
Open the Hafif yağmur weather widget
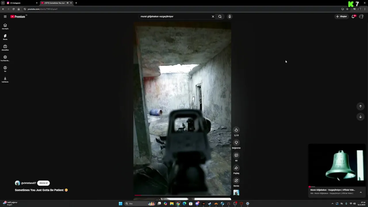(x=10, y=204)
